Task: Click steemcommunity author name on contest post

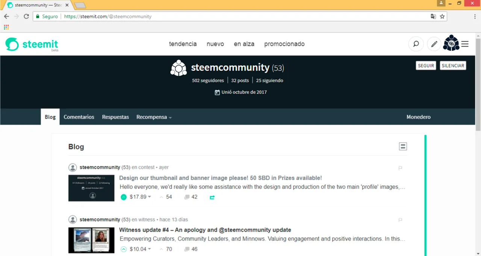Action: (x=100, y=167)
